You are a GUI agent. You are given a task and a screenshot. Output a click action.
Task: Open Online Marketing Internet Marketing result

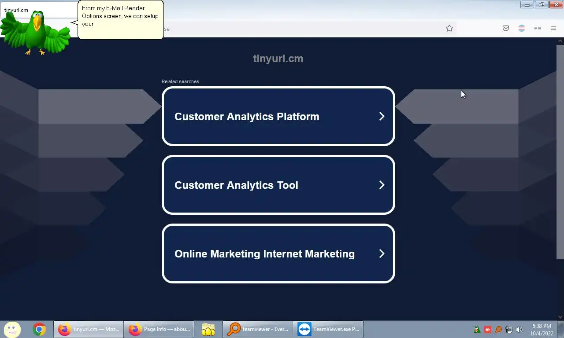tap(278, 253)
